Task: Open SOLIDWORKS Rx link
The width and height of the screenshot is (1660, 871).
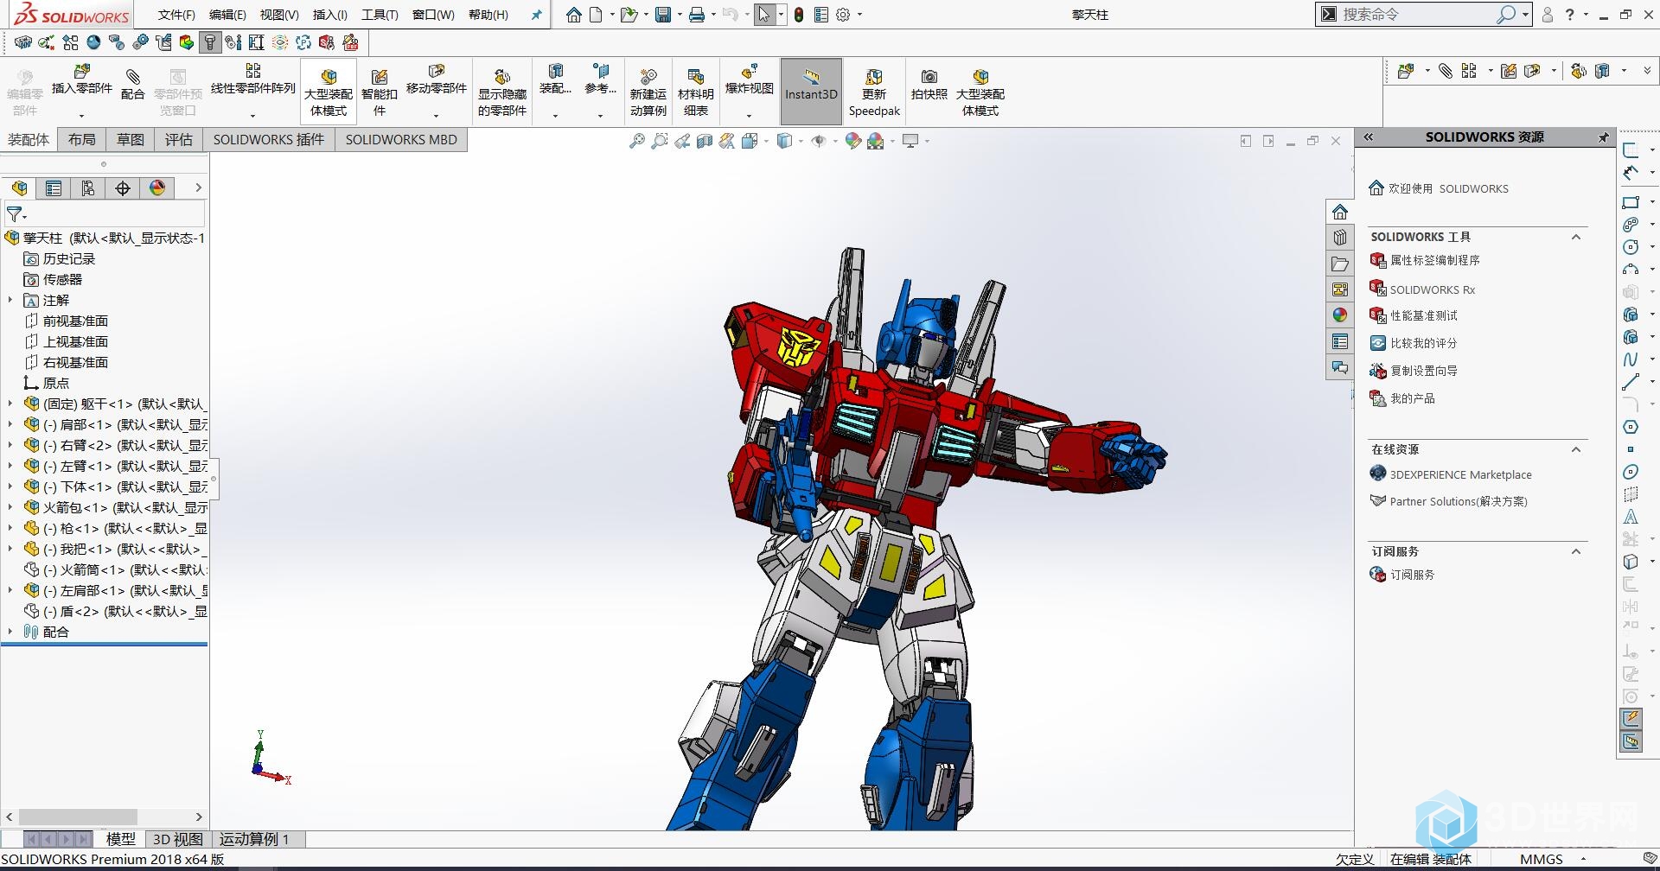Action: (x=1433, y=289)
